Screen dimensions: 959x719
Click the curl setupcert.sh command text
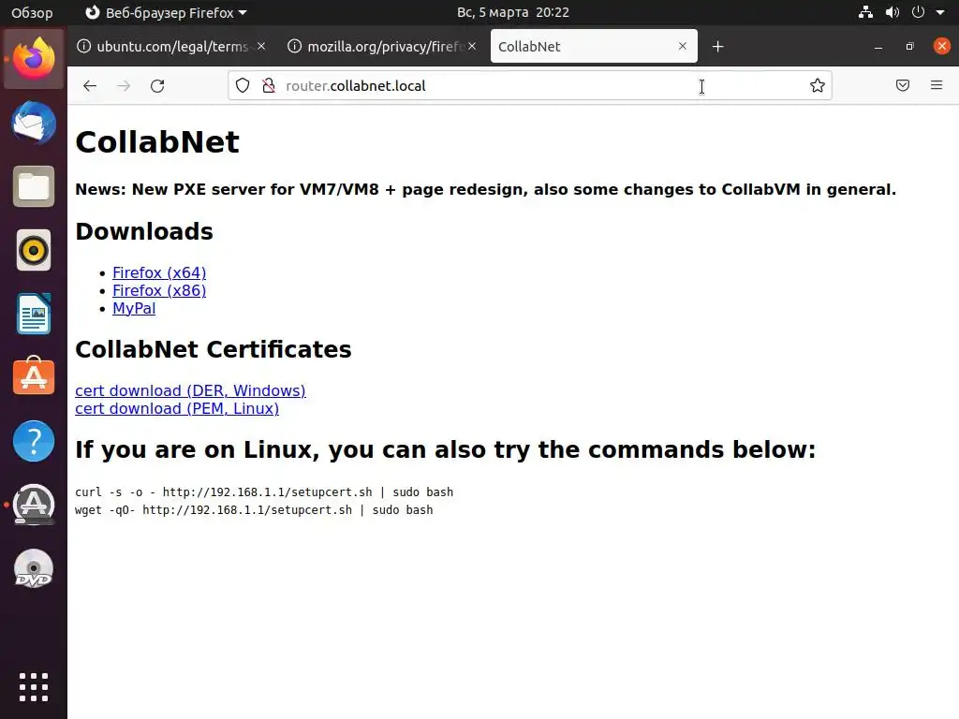point(264,492)
